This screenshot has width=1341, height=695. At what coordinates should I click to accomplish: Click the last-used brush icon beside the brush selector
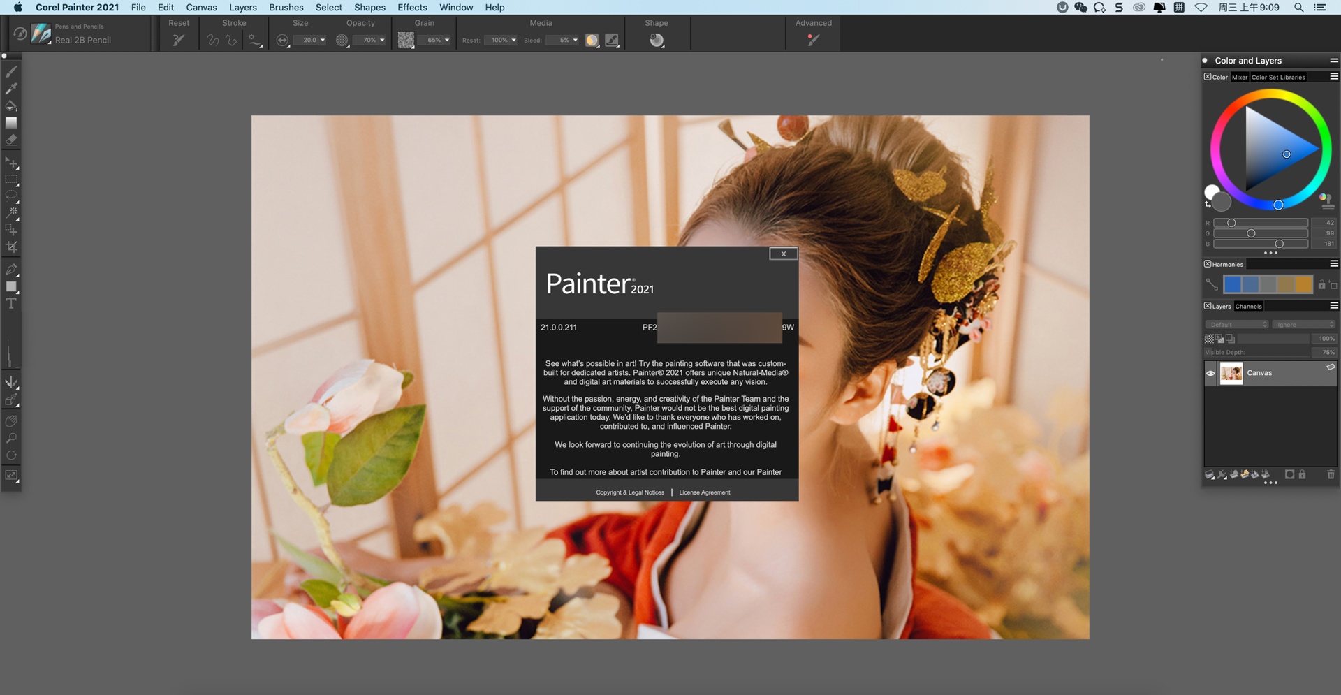point(20,33)
